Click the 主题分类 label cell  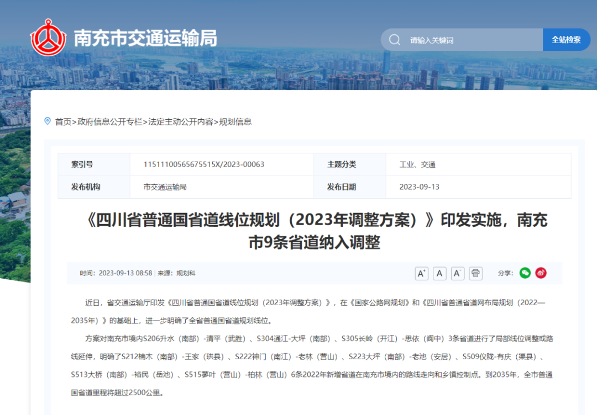[x=350, y=164]
